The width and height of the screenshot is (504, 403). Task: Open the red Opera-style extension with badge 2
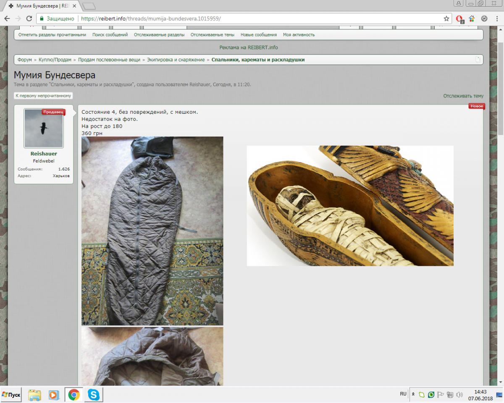pyautogui.click(x=459, y=19)
